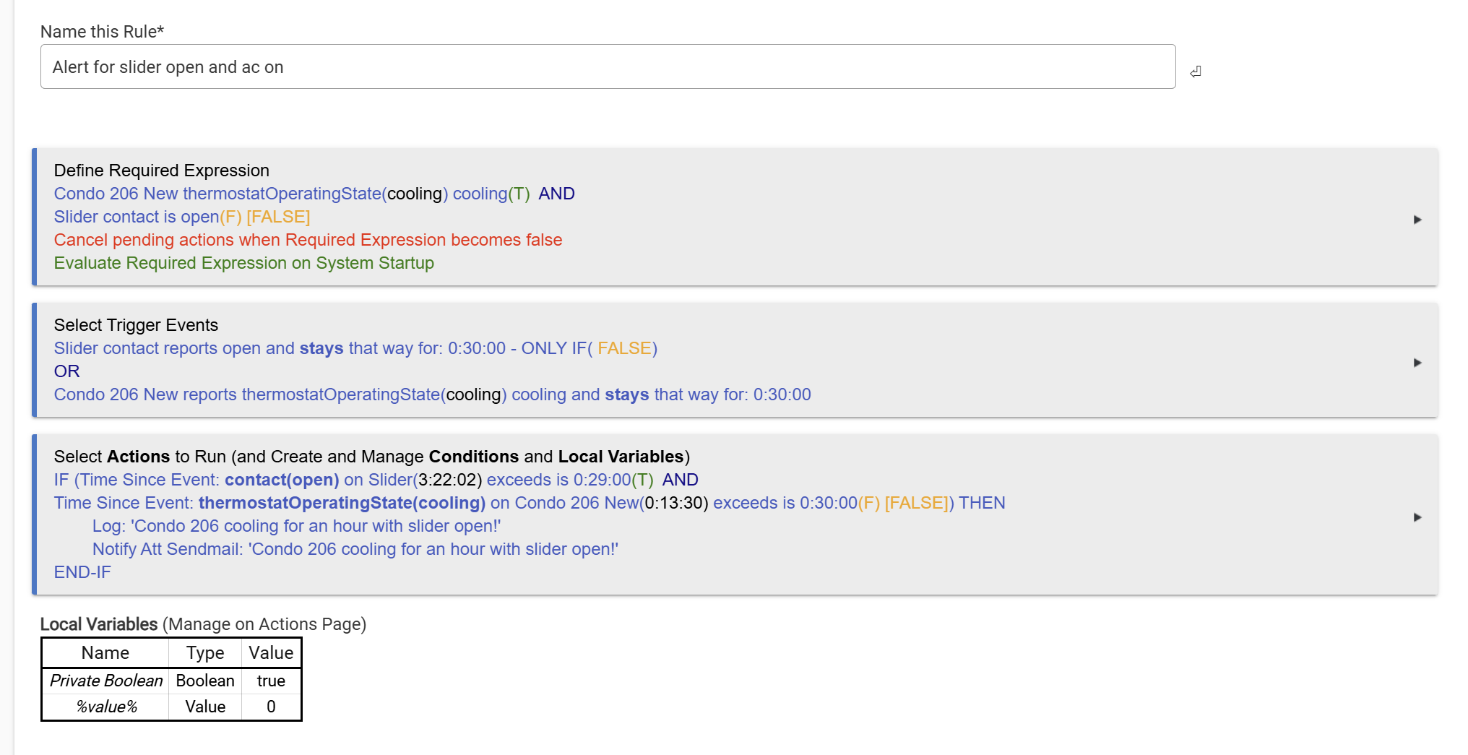The height and width of the screenshot is (755, 1468).
Task: Click 'Condo 206 New reports thermostatOperatingState' trigger line
Action: (x=433, y=394)
